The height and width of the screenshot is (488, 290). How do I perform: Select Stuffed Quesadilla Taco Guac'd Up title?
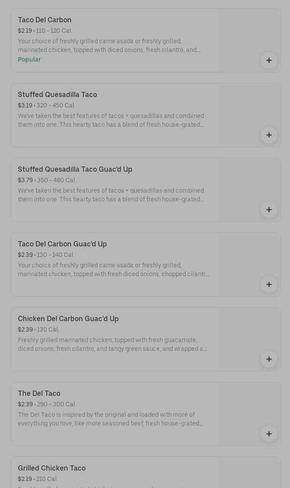click(x=75, y=169)
